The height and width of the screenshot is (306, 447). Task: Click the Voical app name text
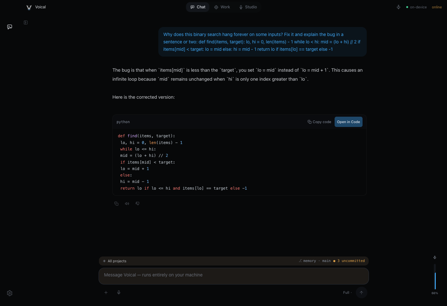(40, 7)
